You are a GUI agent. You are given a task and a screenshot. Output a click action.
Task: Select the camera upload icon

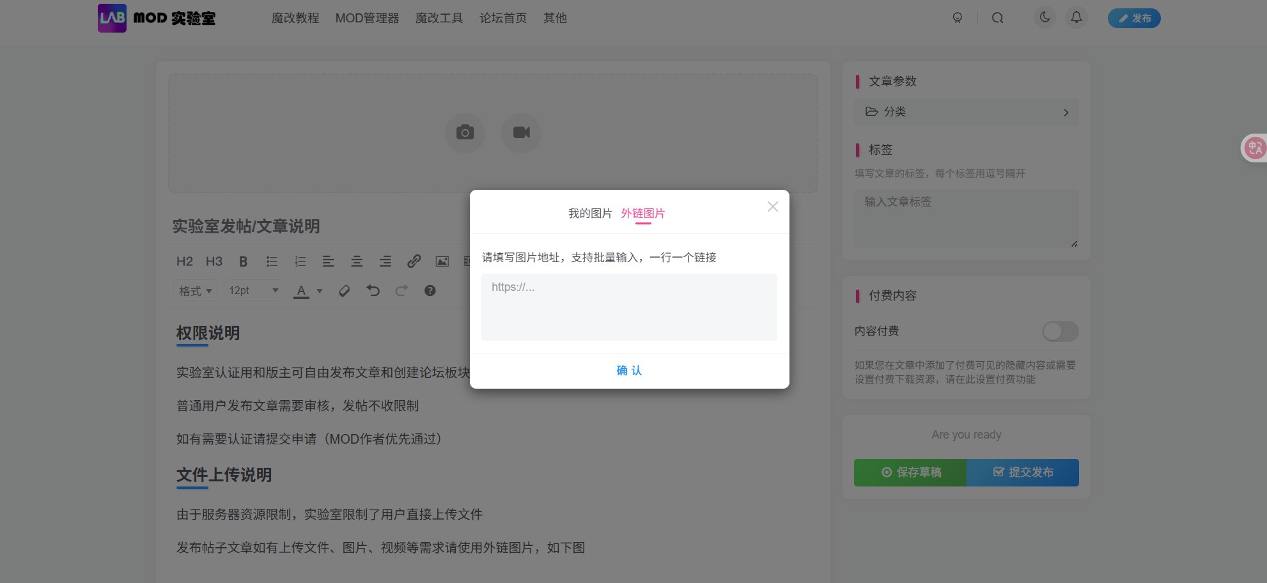(465, 132)
